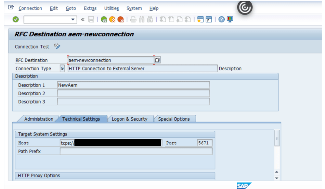Screen dimensions: 325x189
Task: Click the Connection Test button
Action: pos(32,47)
